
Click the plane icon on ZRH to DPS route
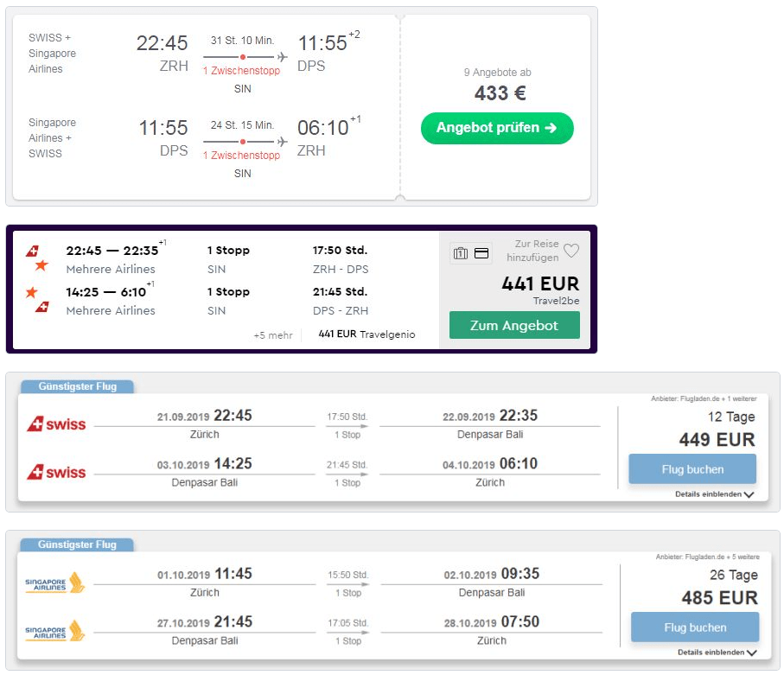[x=283, y=57]
